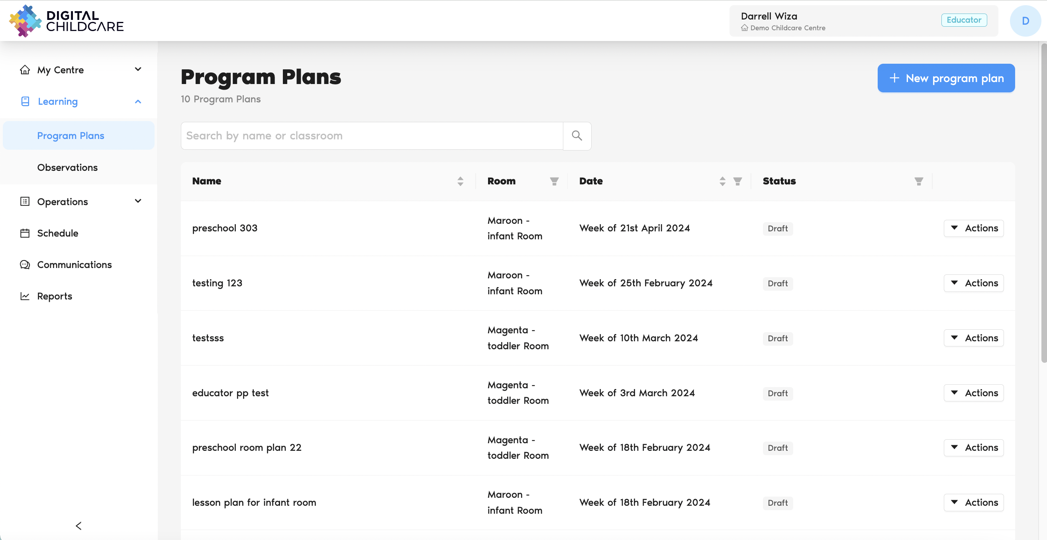The image size is (1047, 540).
Task: Open the Date column filter icon
Action: click(x=737, y=181)
